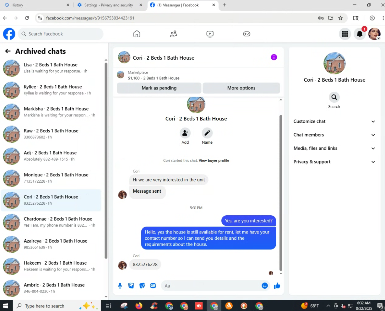Viewport: 385px width, 311px height.
Task: Click the More options button
Action: tap(241, 88)
